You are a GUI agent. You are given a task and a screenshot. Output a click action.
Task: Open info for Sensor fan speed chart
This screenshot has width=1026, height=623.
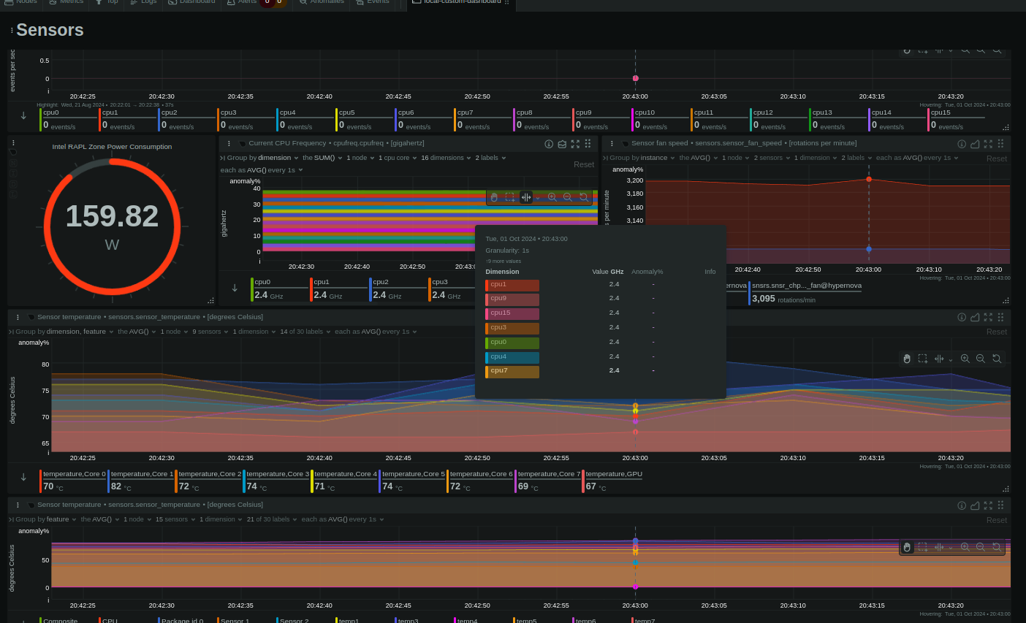(962, 144)
